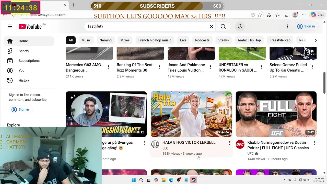Viewport: 327px width, 184px height.
Task: Click the JLC channel avatar
Action: (155, 144)
